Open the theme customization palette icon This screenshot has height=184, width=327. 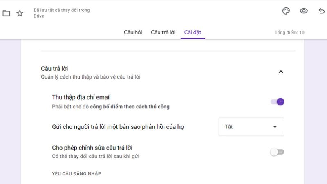(x=286, y=11)
